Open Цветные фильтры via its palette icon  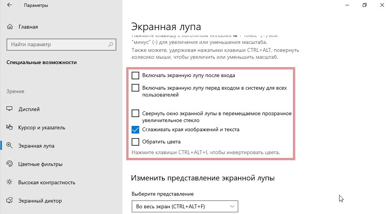(10, 164)
